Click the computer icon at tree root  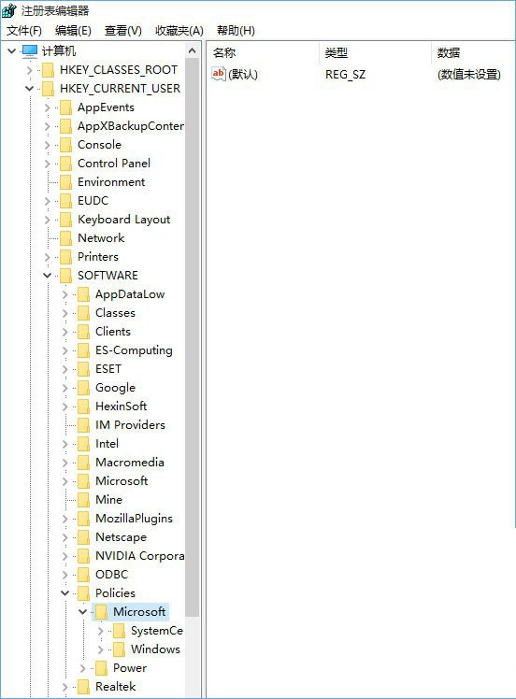pos(30,51)
